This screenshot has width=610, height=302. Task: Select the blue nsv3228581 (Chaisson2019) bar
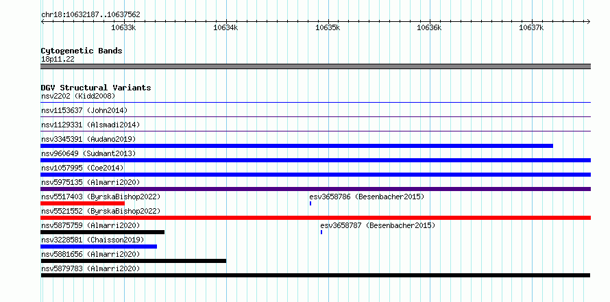[x=99, y=247]
